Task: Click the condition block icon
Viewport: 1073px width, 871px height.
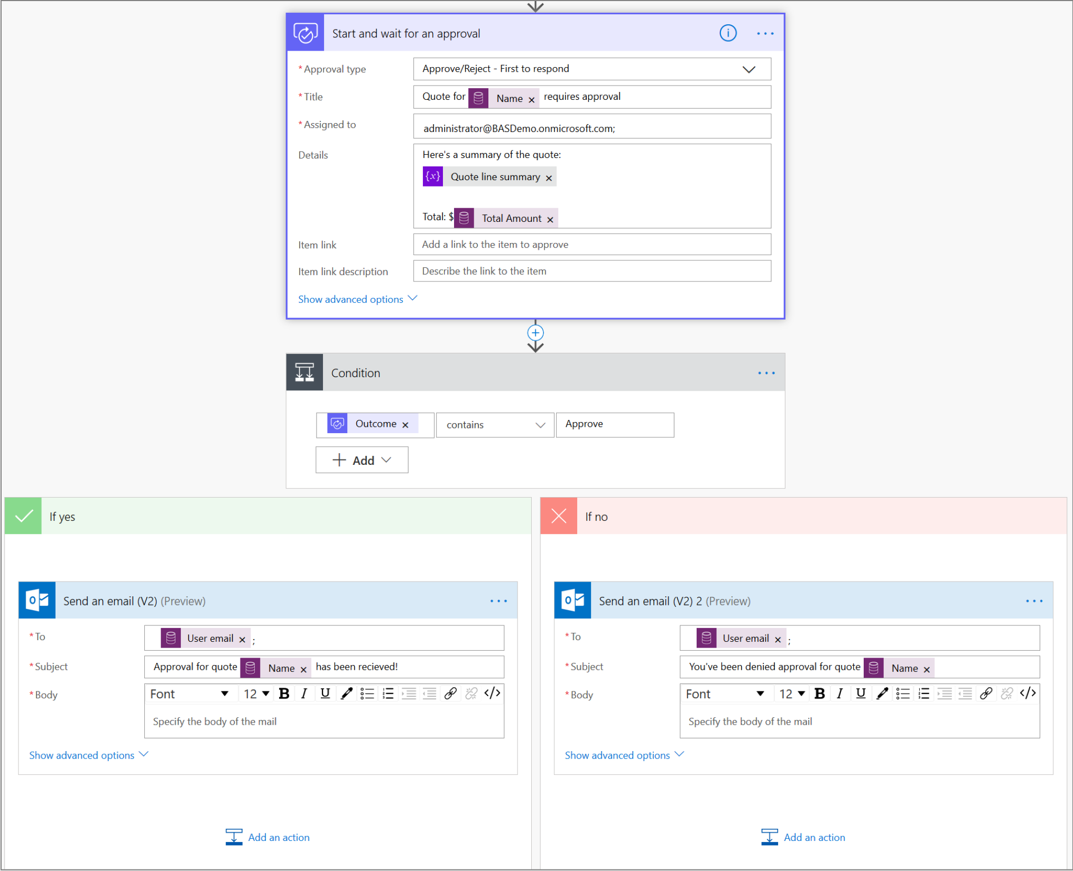Action: pyautogui.click(x=306, y=372)
